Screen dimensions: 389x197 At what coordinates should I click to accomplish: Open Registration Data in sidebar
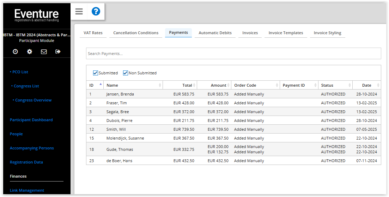(x=26, y=162)
